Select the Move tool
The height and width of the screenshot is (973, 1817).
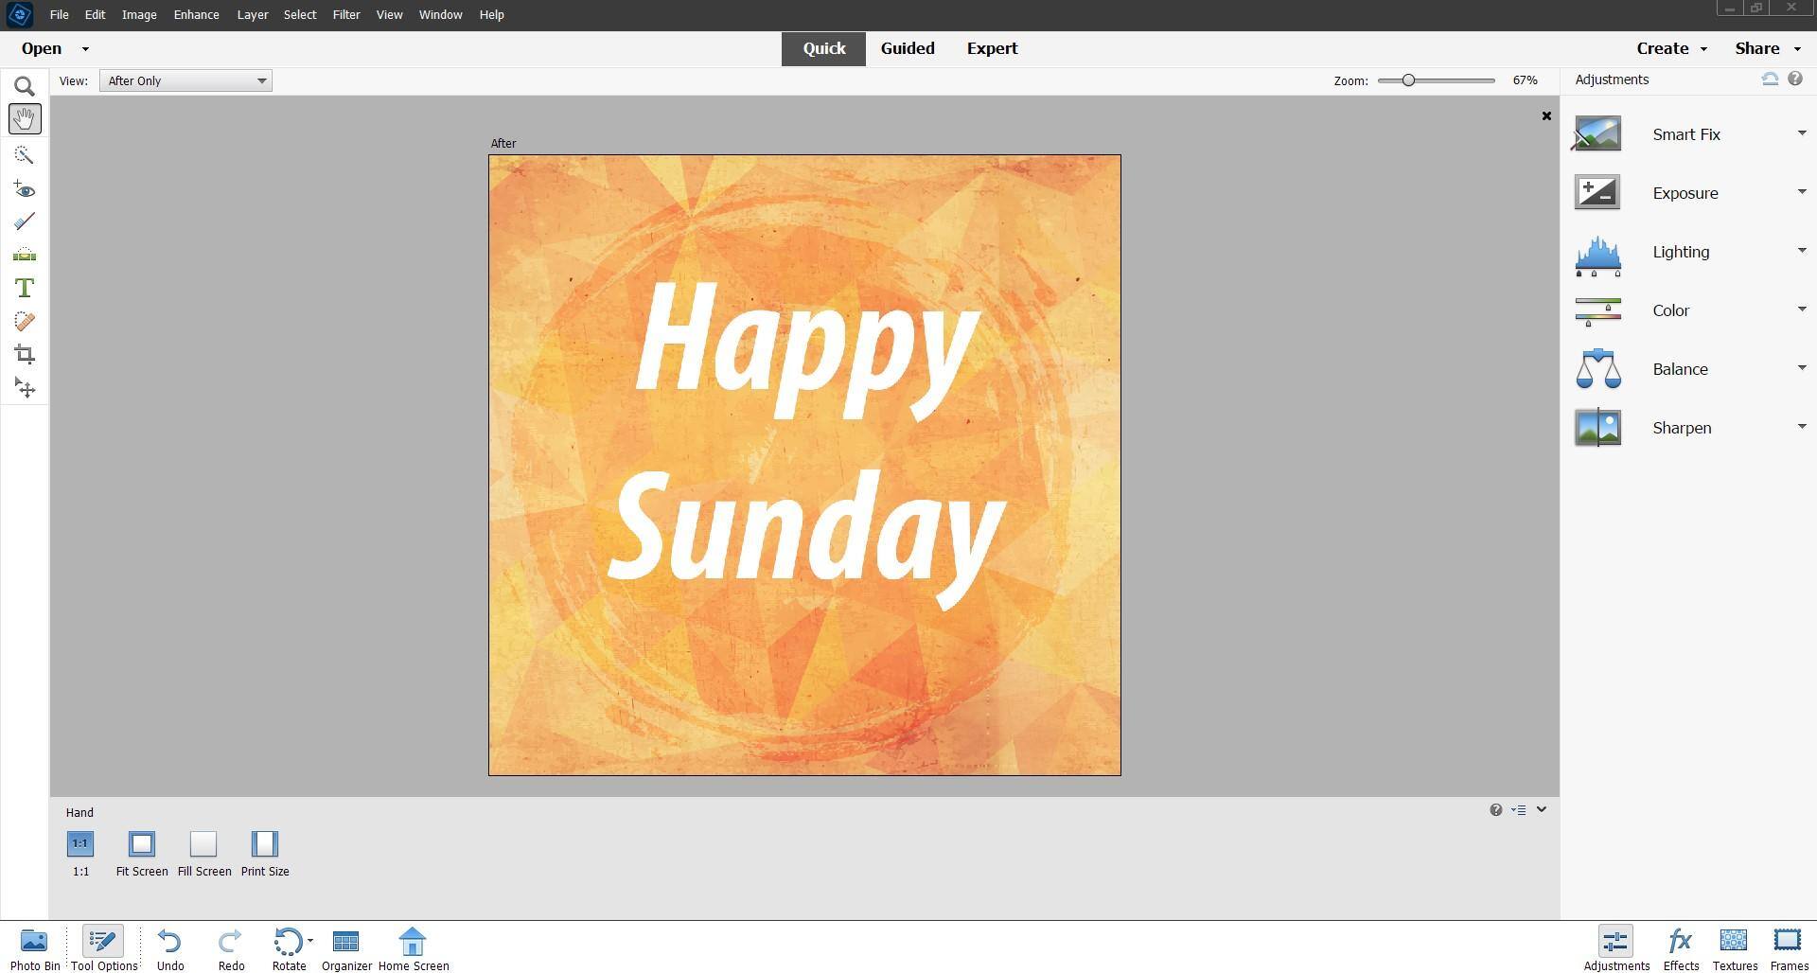point(25,388)
